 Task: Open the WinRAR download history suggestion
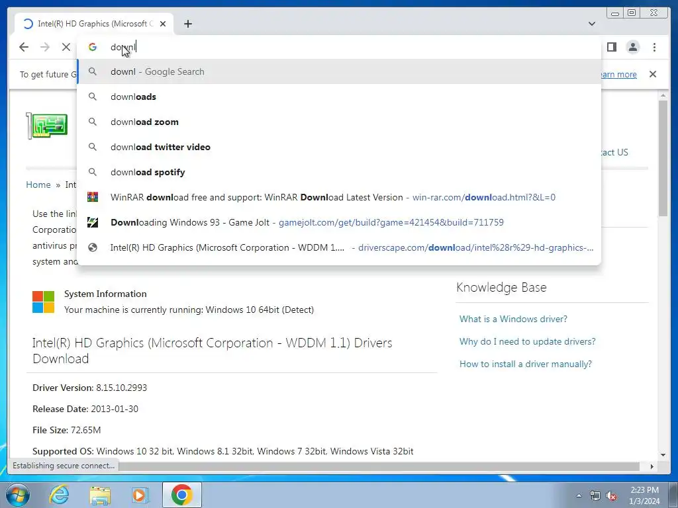point(339,197)
